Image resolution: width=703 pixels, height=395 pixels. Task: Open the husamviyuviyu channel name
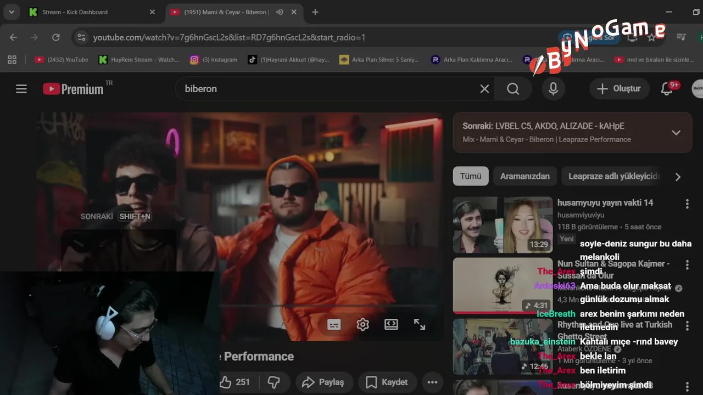coord(581,215)
